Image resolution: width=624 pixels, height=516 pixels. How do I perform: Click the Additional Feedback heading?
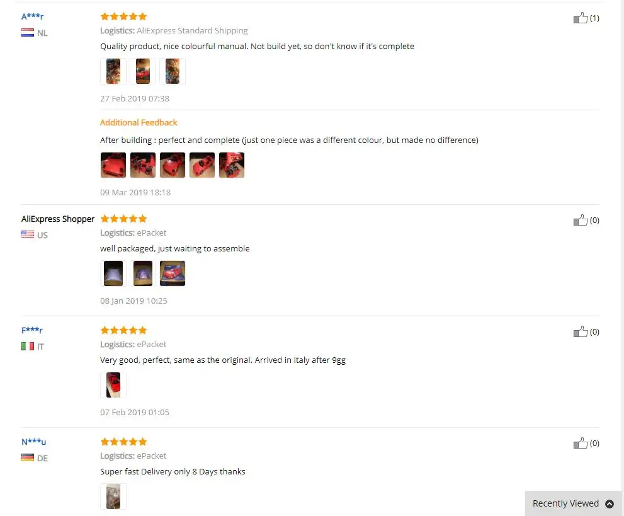(139, 123)
